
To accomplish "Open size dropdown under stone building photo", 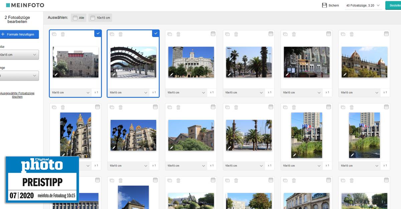I will [71, 93].
